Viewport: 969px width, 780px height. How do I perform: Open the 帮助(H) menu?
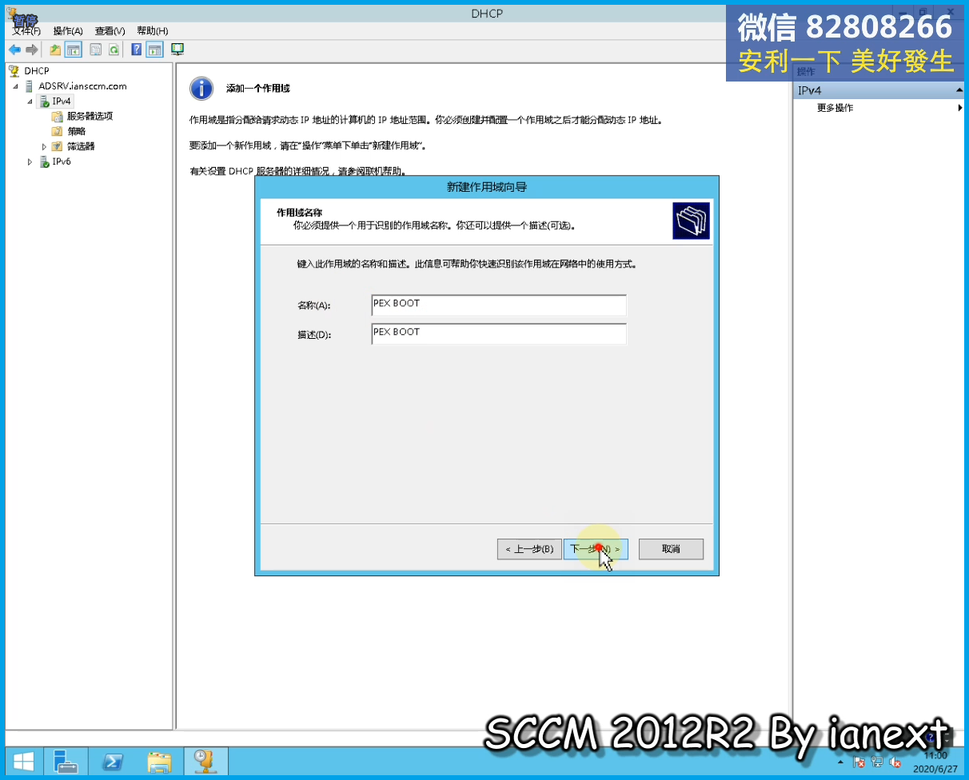point(152,31)
